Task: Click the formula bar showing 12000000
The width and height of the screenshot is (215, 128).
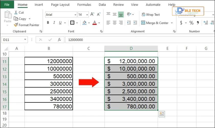Action: [140, 40]
